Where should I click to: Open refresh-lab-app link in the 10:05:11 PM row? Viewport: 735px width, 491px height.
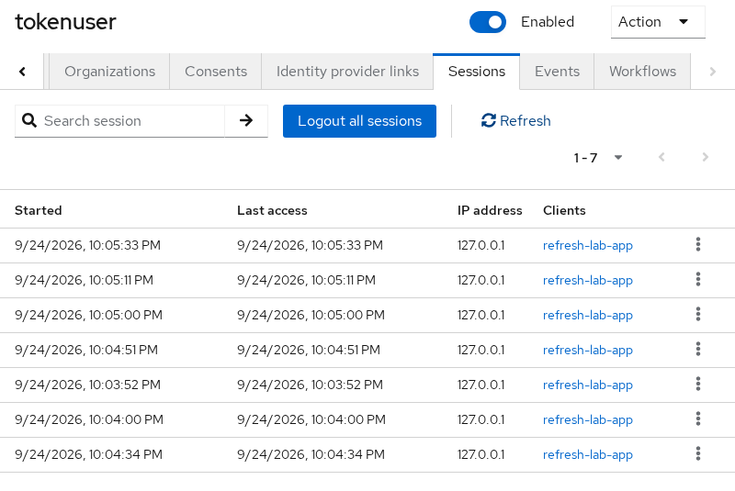(588, 280)
